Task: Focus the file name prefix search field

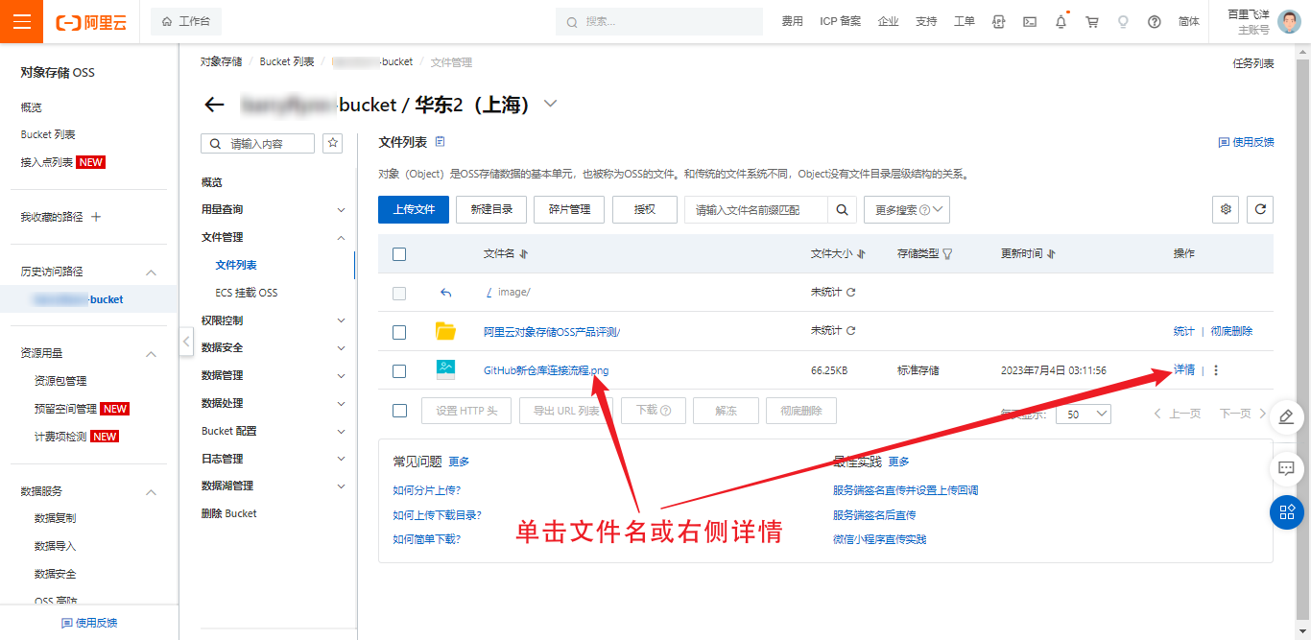Action: [756, 209]
